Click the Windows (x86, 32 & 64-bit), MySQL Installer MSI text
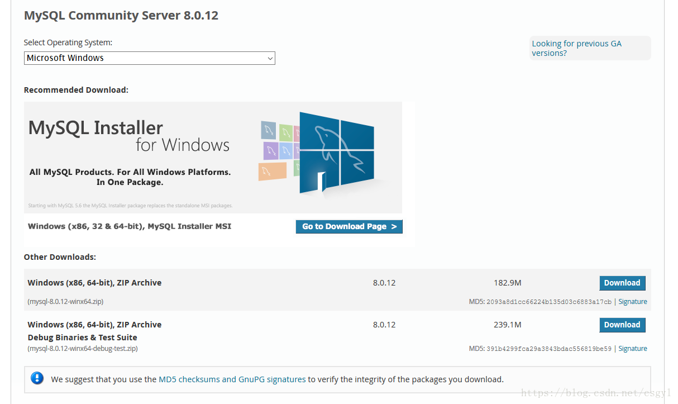678x404 pixels. pyautogui.click(x=130, y=226)
